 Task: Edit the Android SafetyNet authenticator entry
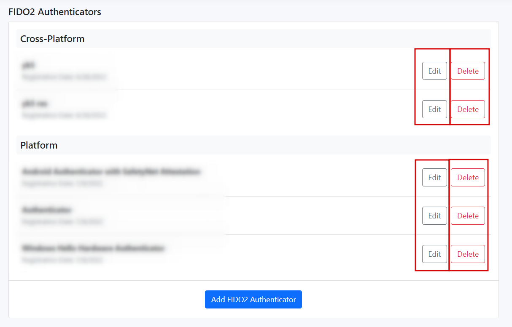(434, 177)
